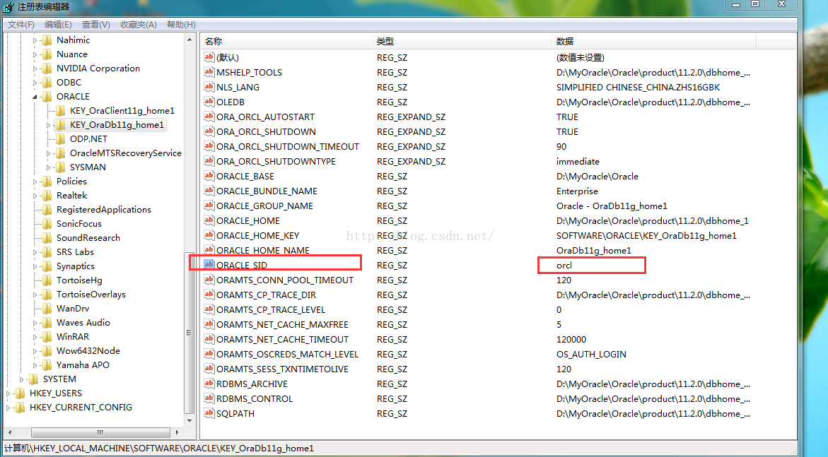Click horizontal scrollbar right arrow in tree

[x=177, y=432]
